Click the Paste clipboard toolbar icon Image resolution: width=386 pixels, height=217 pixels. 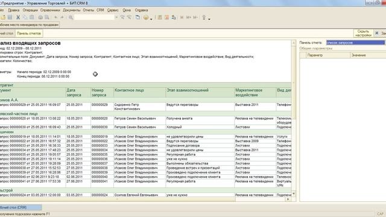[32, 17]
